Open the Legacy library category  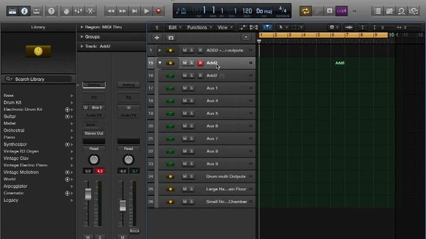click(x=38, y=200)
